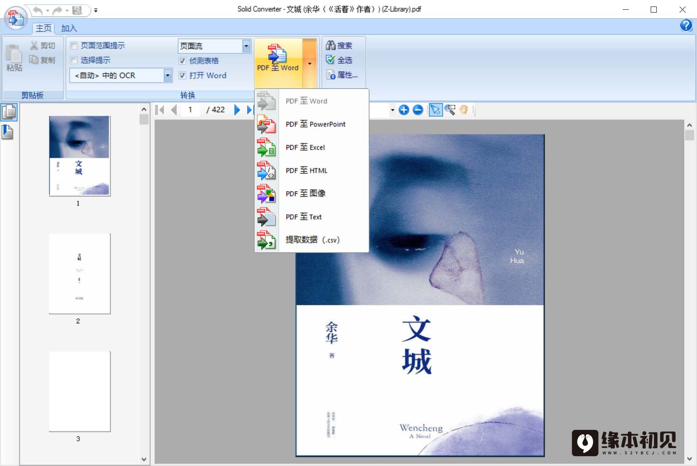Go to next page blue arrow
Viewport: 697px width, 466px height.
point(237,110)
